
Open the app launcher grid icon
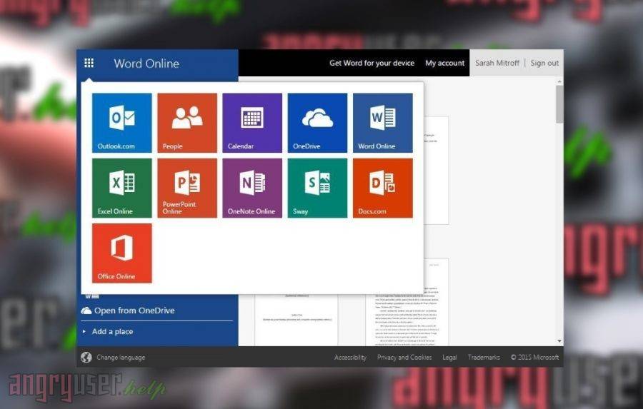89,63
